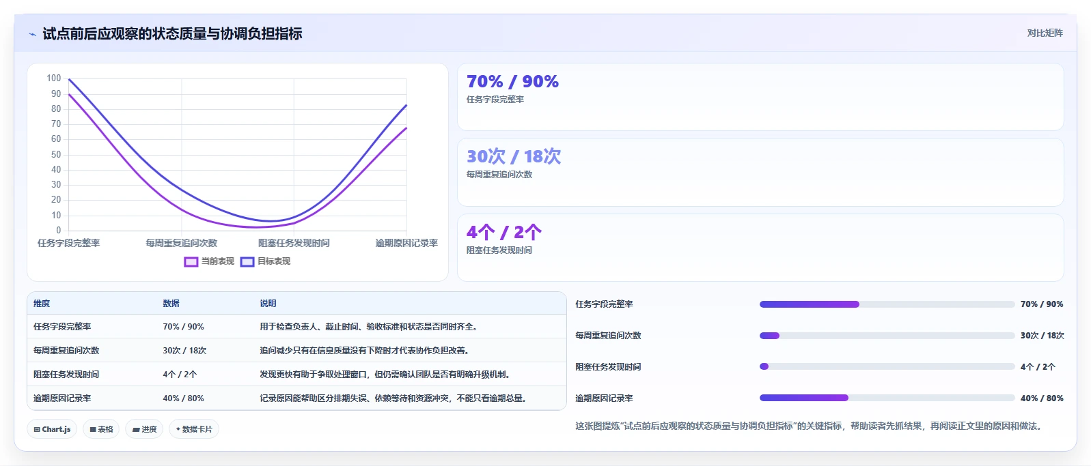The image size is (1091, 466).
Task: Click the 4个 / 2个 metric card
Action: coord(760,248)
